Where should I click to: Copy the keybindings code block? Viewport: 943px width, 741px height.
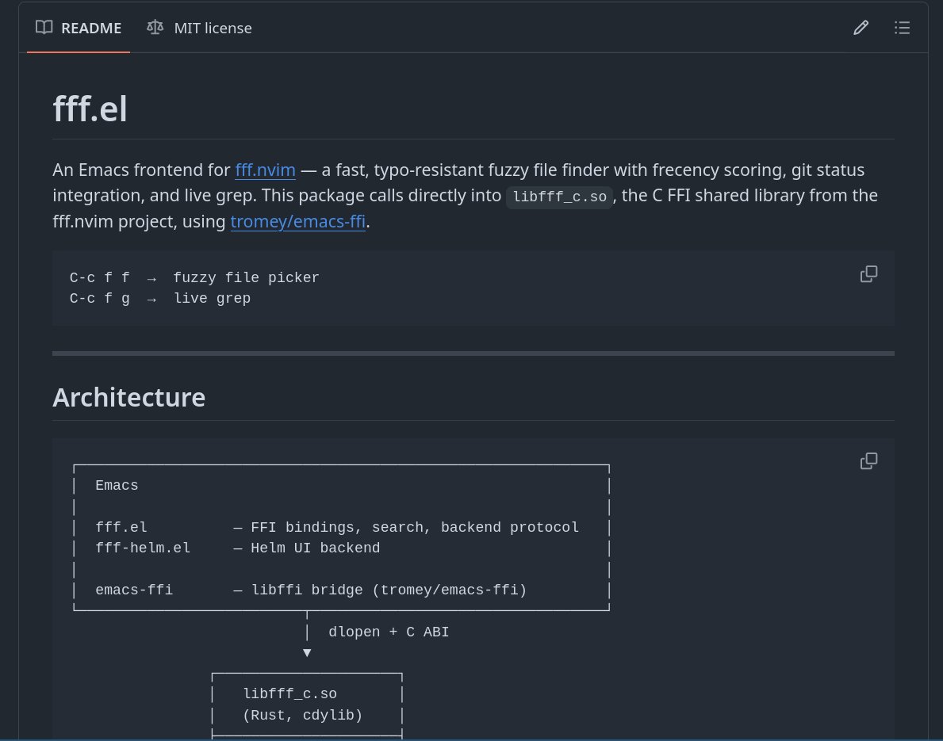point(868,274)
